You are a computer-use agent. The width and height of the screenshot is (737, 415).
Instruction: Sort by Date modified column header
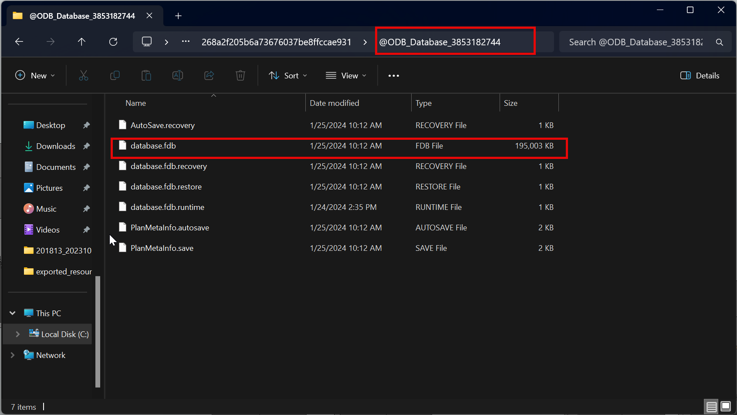click(x=335, y=103)
